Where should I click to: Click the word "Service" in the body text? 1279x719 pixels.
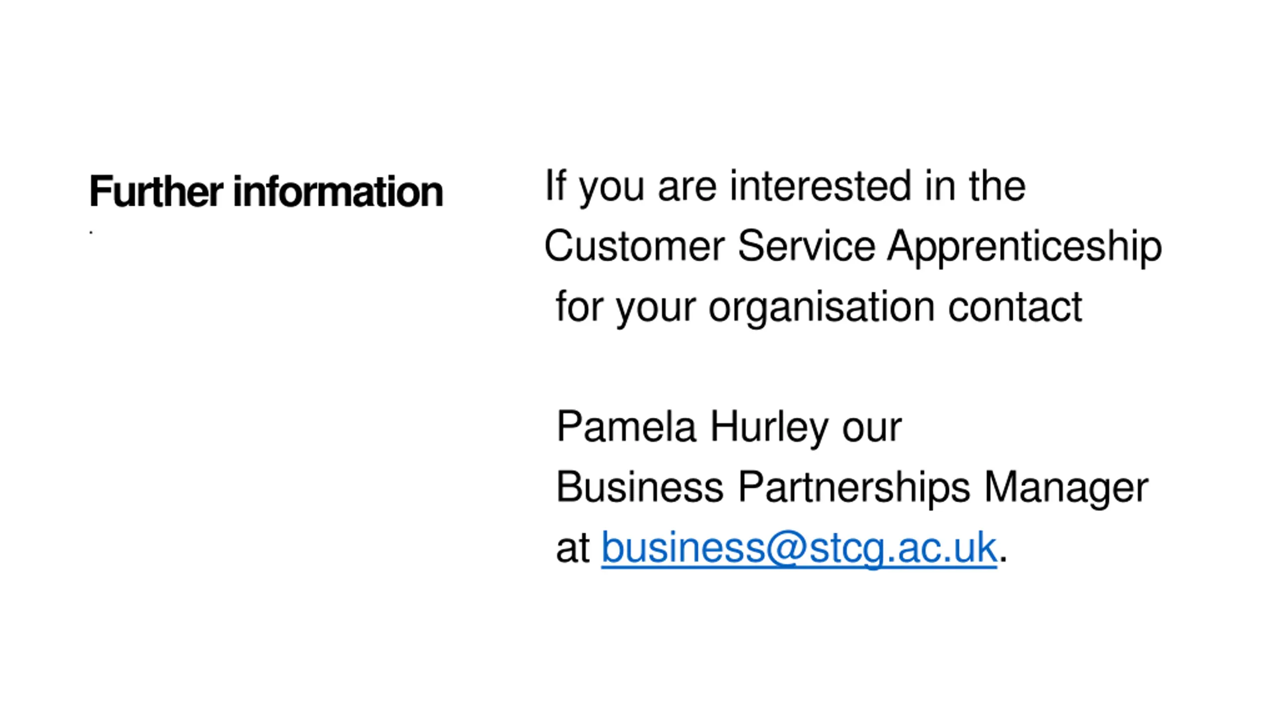point(806,246)
